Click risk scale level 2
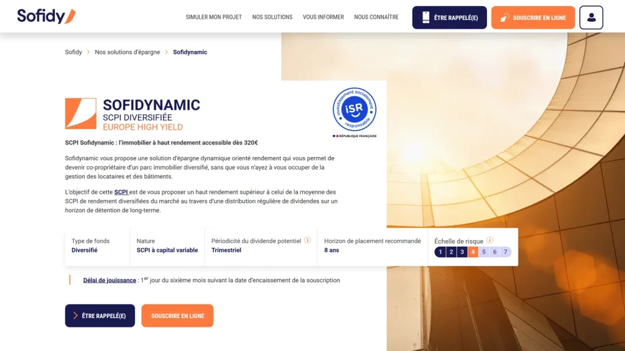This screenshot has width=625, height=351. (451, 252)
